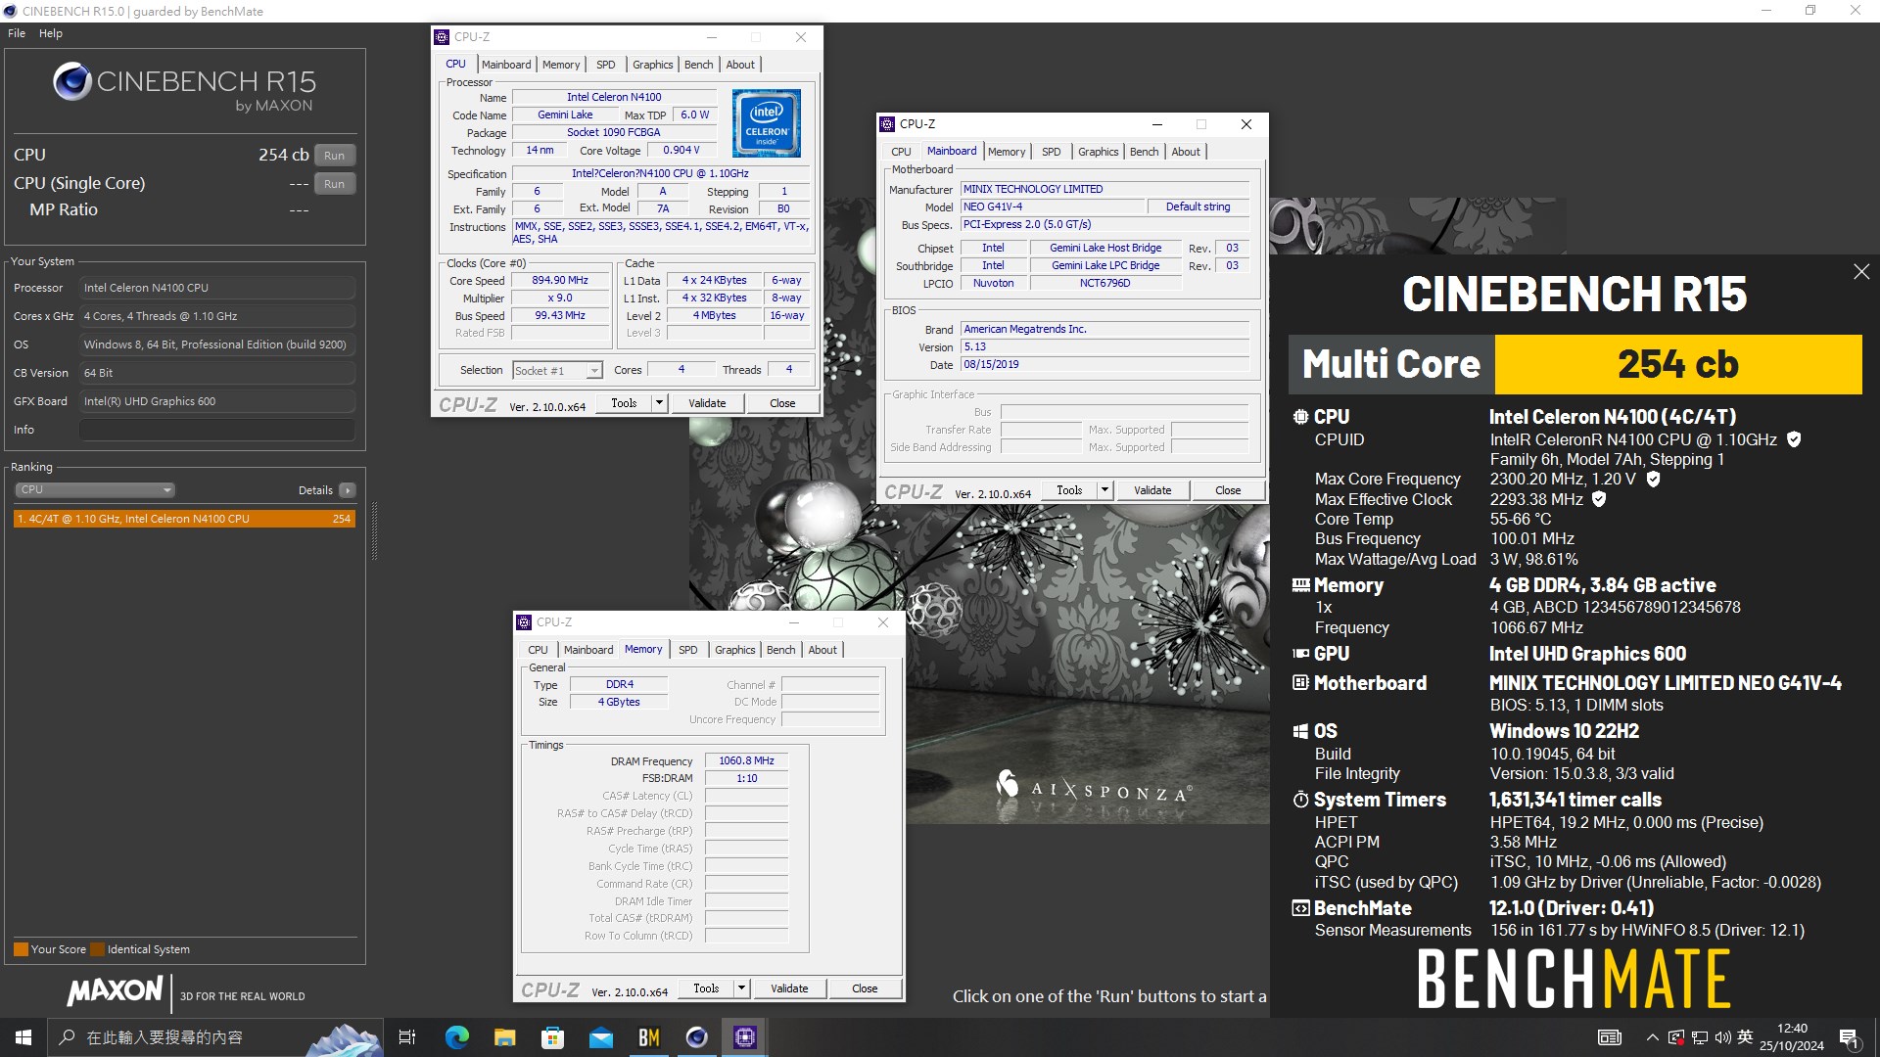
Task: Show hidden system tray icons
Action: click(1652, 1037)
